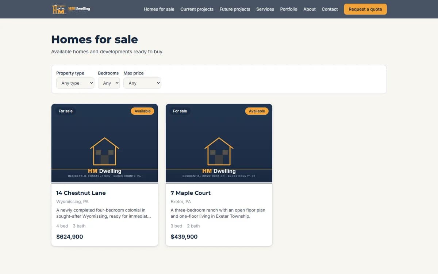The height and width of the screenshot is (274, 438).
Task: Click the 4 bed label
Action: click(62, 226)
